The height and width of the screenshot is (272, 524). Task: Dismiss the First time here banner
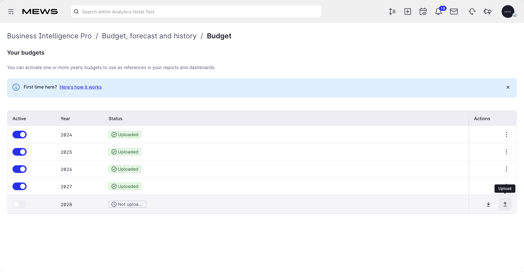pyautogui.click(x=508, y=87)
